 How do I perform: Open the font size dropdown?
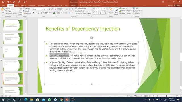(47, 9)
